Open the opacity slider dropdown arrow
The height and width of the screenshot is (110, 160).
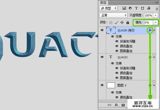155,15
